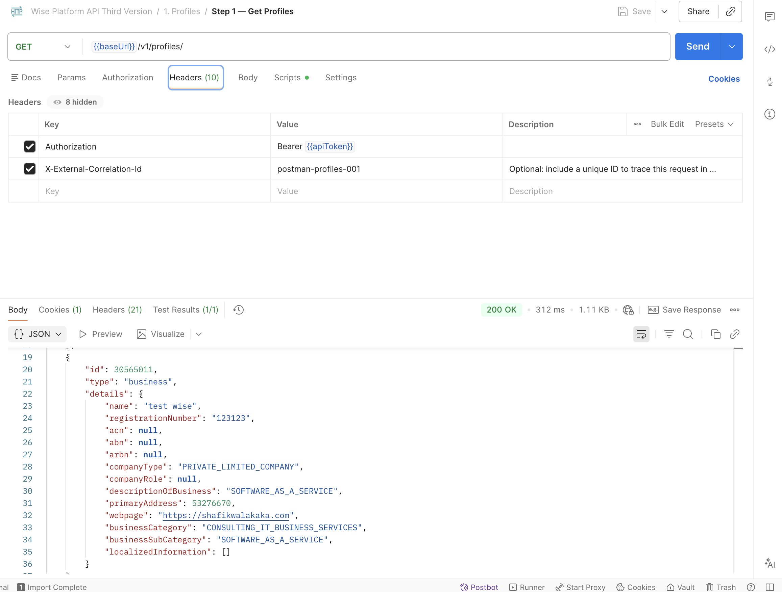Search the response with magnifier icon
This screenshot has width=782, height=592.
(x=688, y=334)
